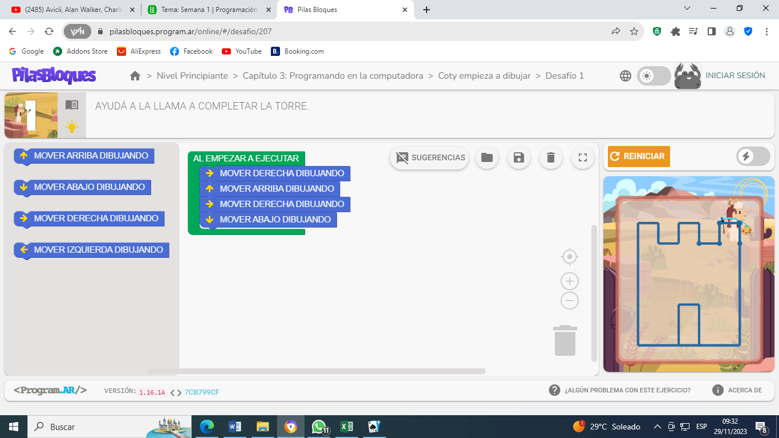The image size is (779, 438).
Task: Enter fullscreen mode for the editor
Action: click(582, 157)
